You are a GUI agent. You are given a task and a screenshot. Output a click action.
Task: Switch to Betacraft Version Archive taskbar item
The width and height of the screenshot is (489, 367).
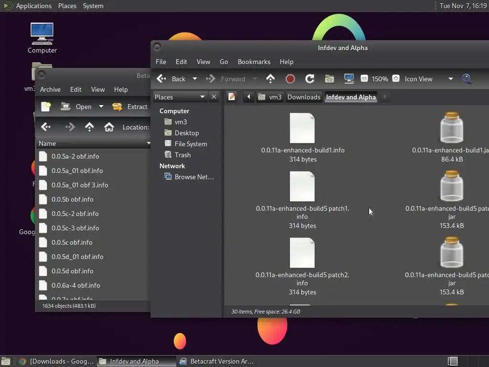216,361
